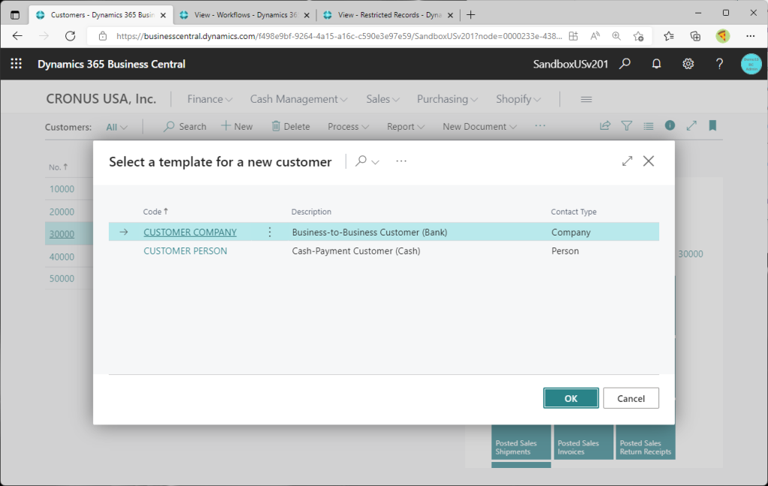The width and height of the screenshot is (768, 486).
Task: Click the browser address bar URL
Action: (339, 36)
